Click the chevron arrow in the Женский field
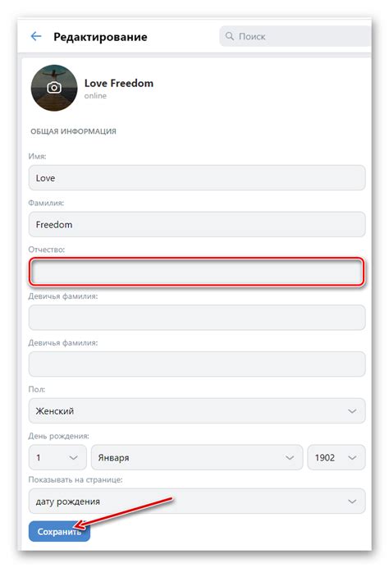The height and width of the screenshot is (568, 389). [352, 411]
